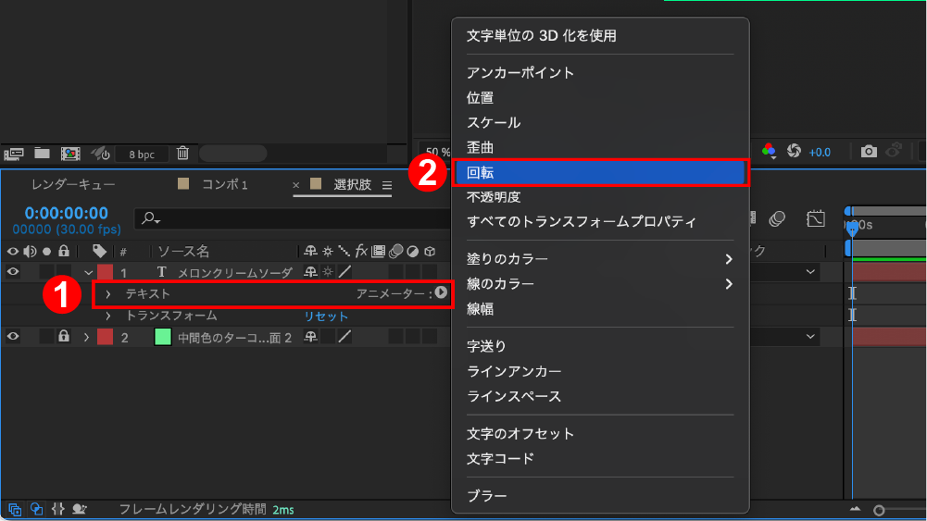927x521 pixels.
Task: Close the 選択肢 timeline tab
Action: tap(295, 185)
